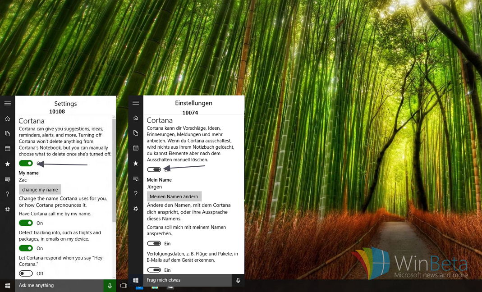This screenshot has width=482, height=292.
Task: Click the green microphone in Ask me anything
Action: [110, 286]
